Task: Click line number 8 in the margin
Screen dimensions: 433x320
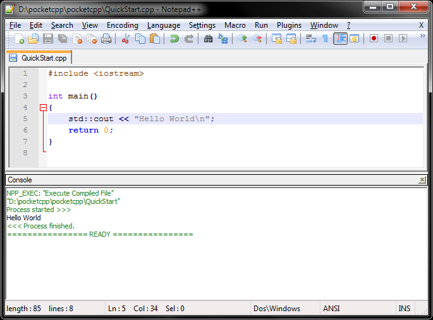Action: [25, 153]
